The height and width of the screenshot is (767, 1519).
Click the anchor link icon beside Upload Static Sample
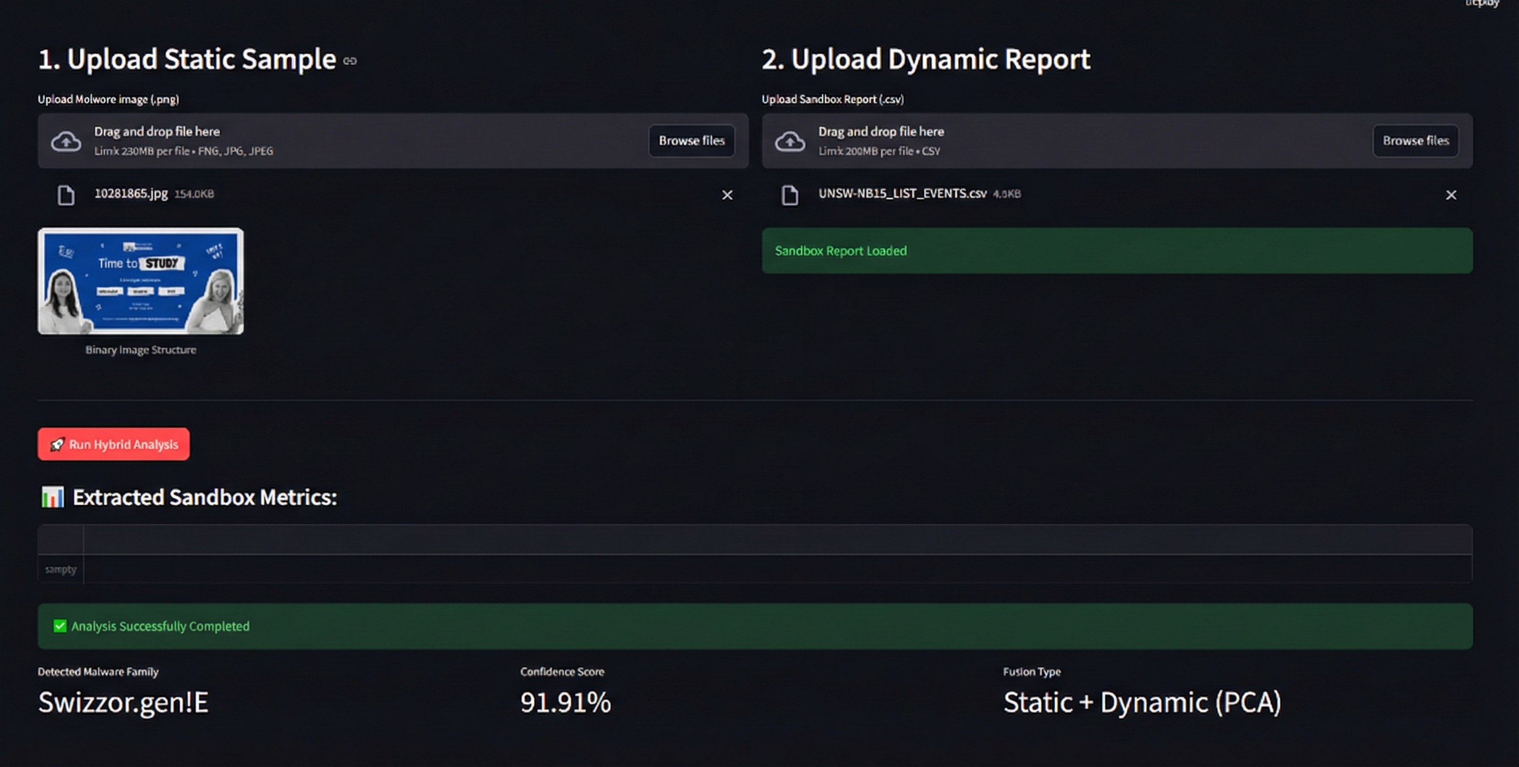click(x=349, y=60)
